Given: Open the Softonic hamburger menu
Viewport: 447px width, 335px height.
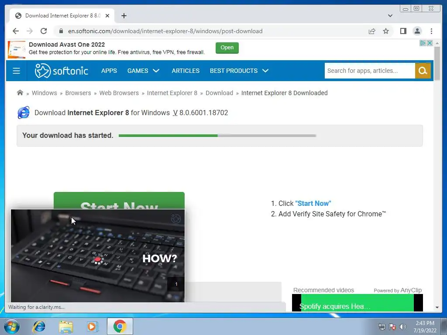Looking at the screenshot, I should pos(16,71).
